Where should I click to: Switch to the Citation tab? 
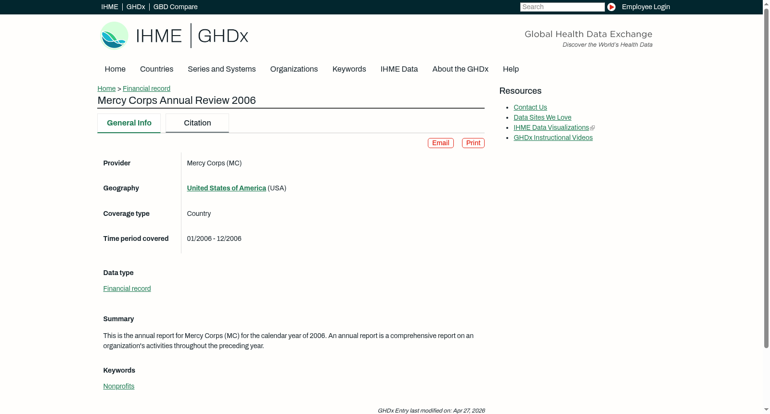point(197,123)
